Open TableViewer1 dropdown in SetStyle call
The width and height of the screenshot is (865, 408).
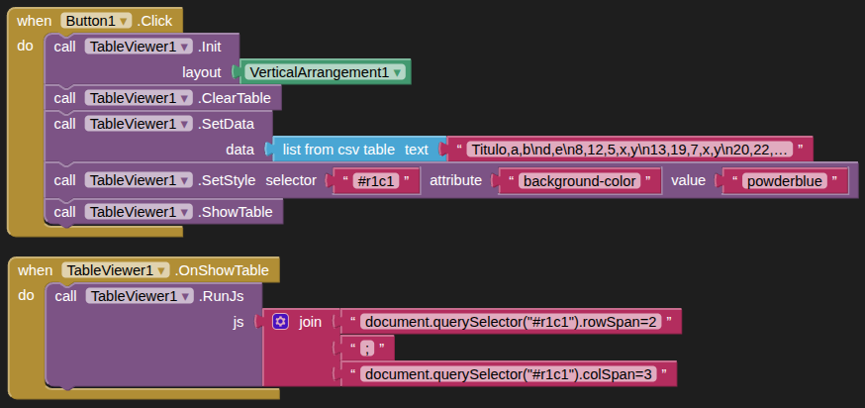tap(184, 180)
